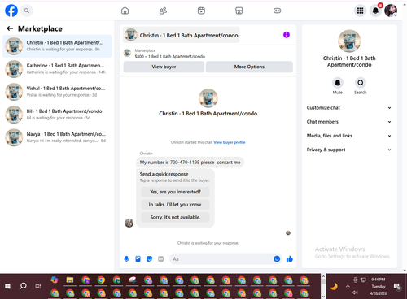The height and width of the screenshot is (299, 407).
Task: Open the Facebook search icon
Action: 27,11
